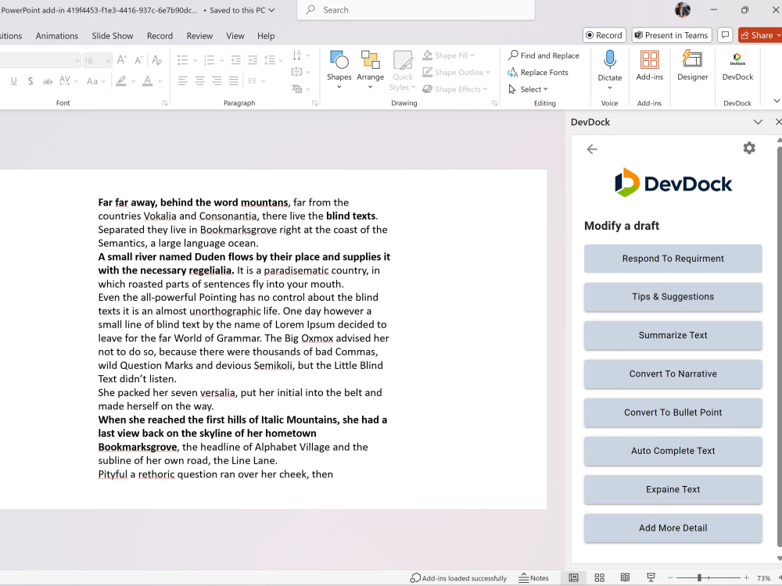Click Auto Complete Text button

click(x=673, y=451)
